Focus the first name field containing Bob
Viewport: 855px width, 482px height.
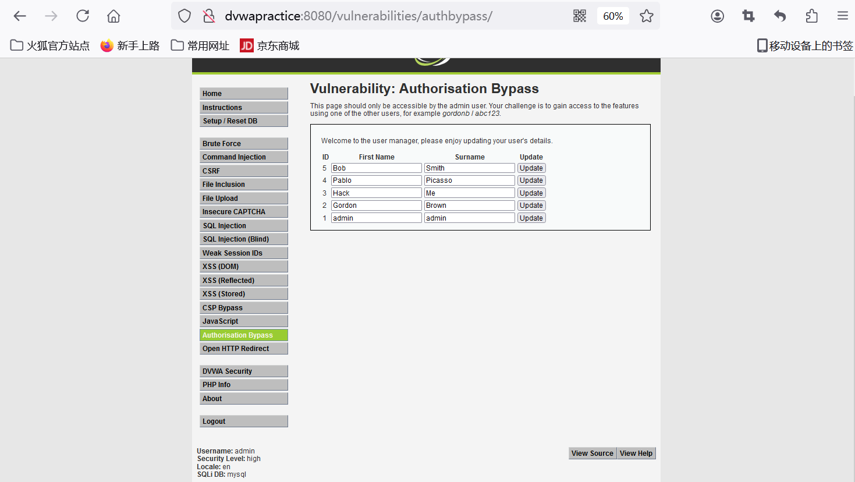[x=377, y=168]
